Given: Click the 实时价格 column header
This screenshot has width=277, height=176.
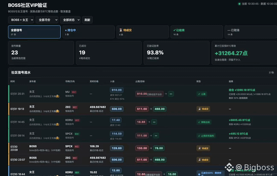Looking at the screenshot, I should coord(94,81).
